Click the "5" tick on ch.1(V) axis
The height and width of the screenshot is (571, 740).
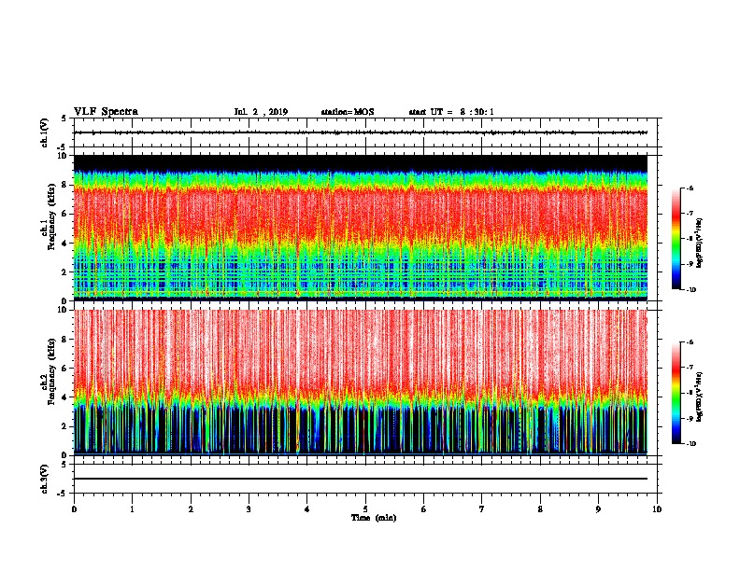coord(64,118)
